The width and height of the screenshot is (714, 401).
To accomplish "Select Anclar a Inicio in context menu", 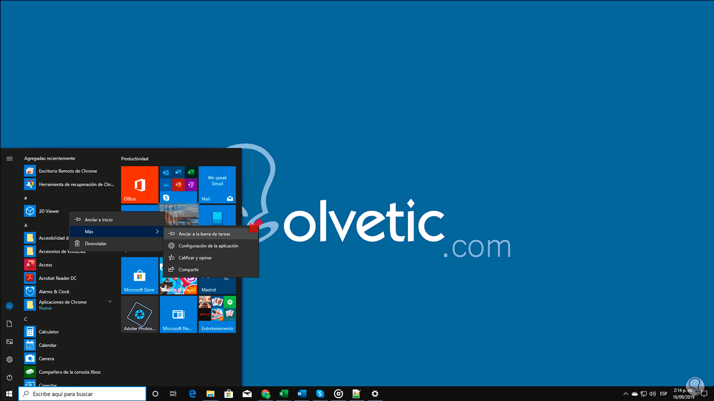I will [x=117, y=220].
